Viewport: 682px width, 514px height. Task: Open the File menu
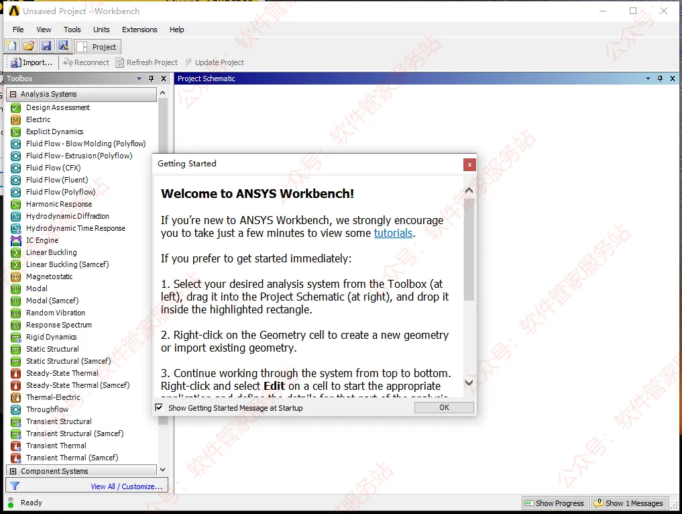pos(18,30)
